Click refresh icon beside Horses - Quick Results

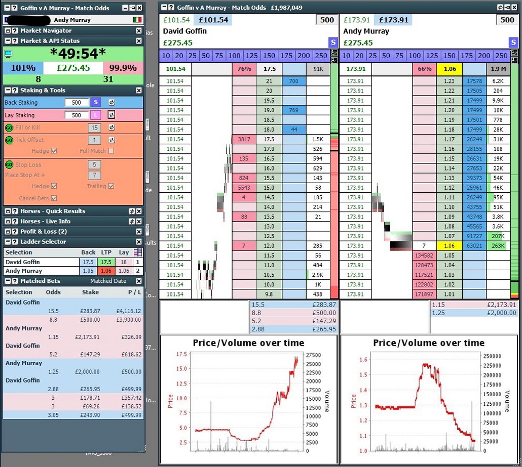click(131, 211)
